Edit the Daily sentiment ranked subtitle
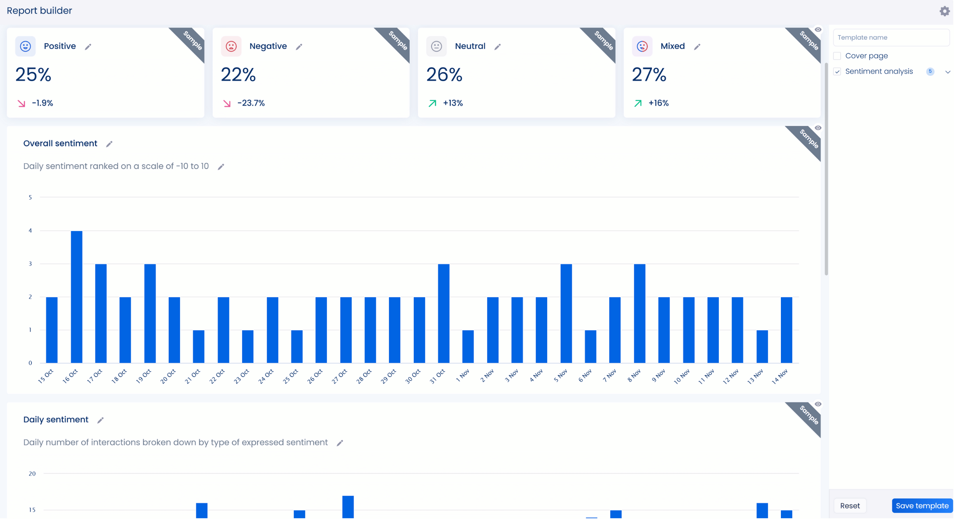 pyautogui.click(x=221, y=167)
